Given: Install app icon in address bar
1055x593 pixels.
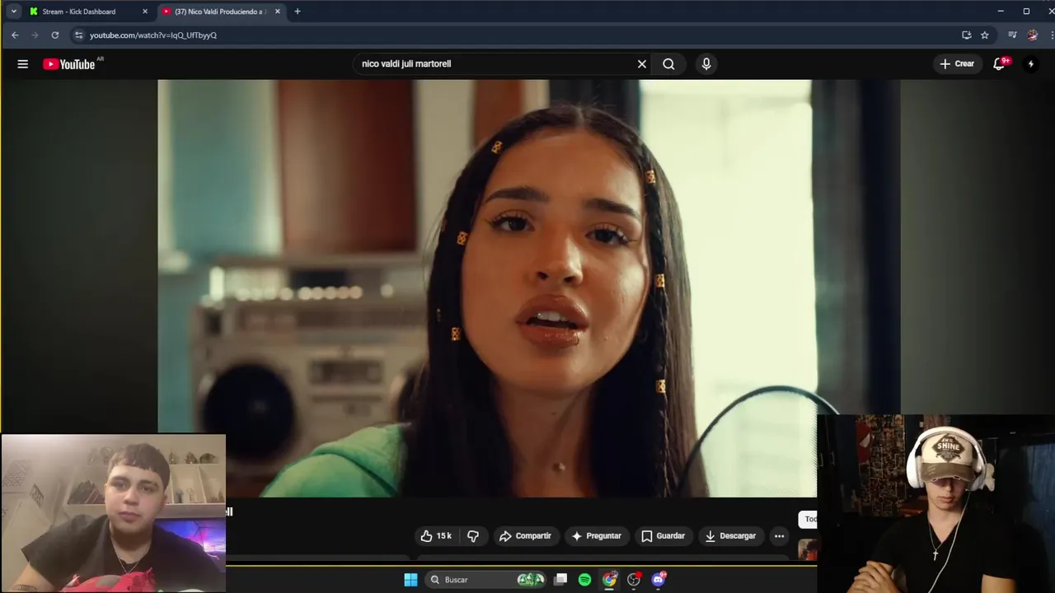Looking at the screenshot, I should point(966,35).
